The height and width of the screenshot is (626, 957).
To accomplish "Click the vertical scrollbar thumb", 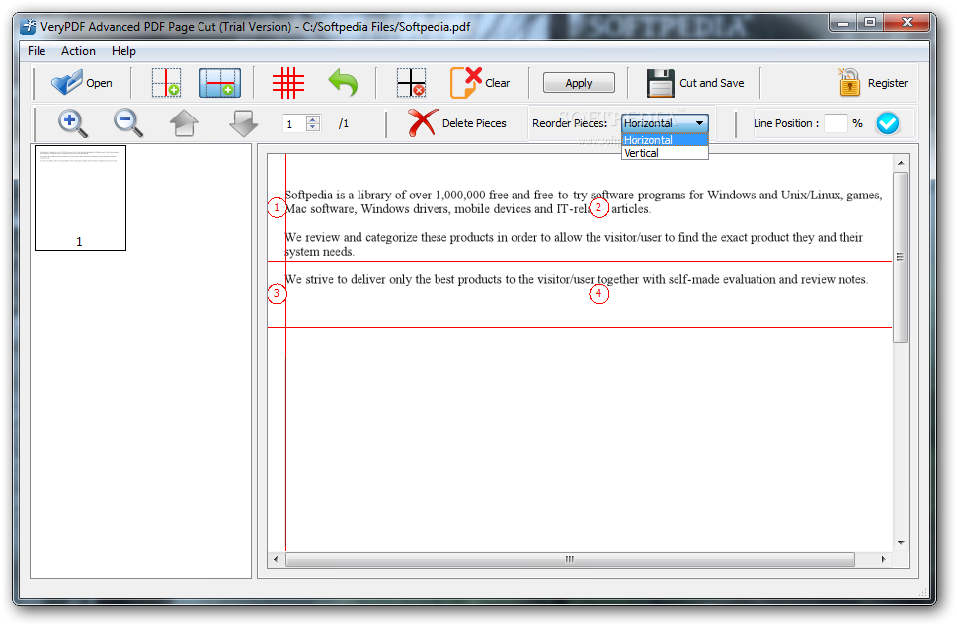I will click(x=901, y=257).
